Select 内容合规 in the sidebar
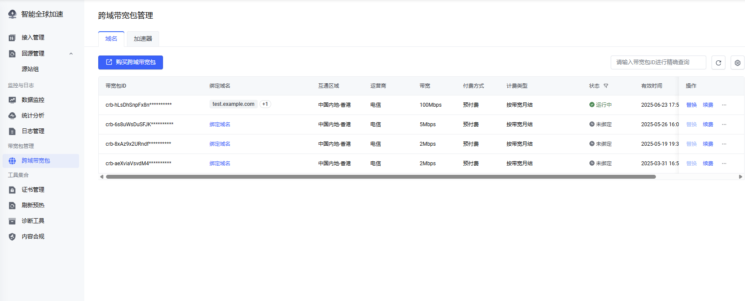 pos(33,236)
